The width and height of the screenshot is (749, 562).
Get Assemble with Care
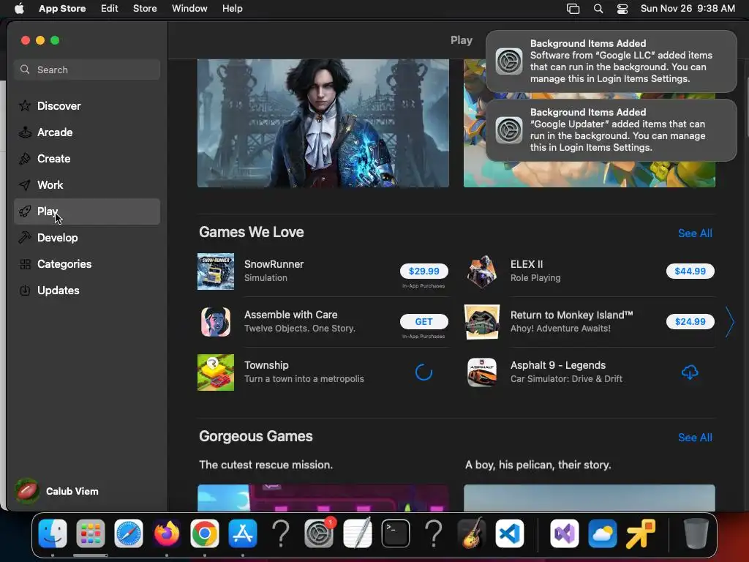tap(424, 322)
